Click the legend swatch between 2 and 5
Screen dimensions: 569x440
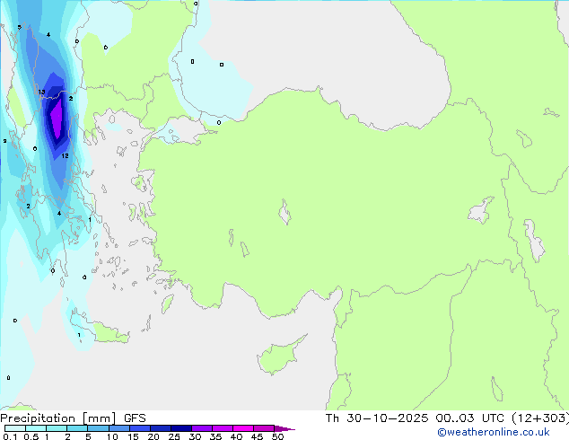click(x=77, y=428)
